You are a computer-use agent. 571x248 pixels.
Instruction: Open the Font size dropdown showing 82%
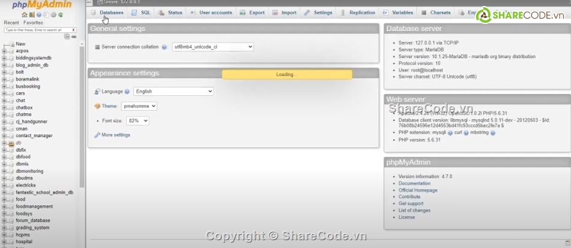tap(138, 121)
